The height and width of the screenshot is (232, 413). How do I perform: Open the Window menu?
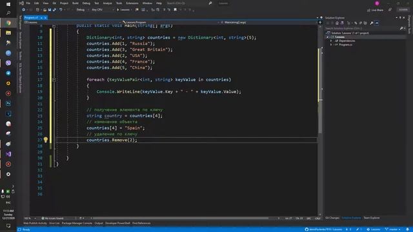(147, 3)
